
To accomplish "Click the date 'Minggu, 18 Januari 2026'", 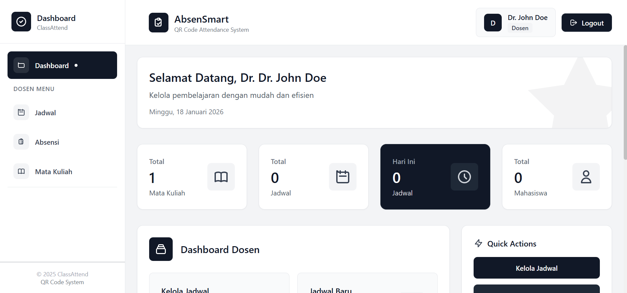I will (x=186, y=112).
